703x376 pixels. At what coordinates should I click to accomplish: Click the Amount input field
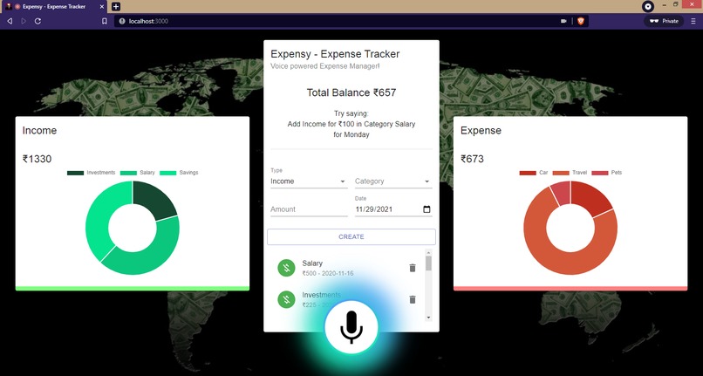[x=309, y=209]
